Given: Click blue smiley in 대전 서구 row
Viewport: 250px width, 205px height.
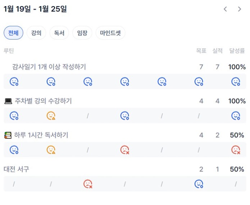Looking at the screenshot, I should (x=199, y=184).
